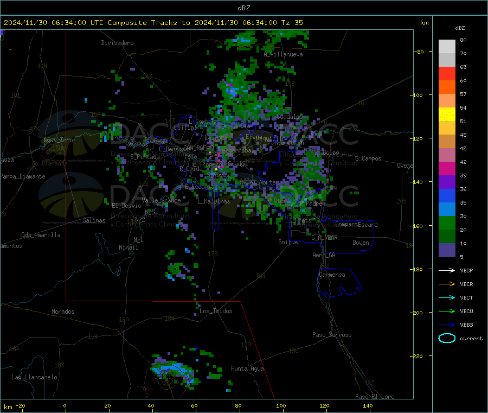The height and width of the screenshot is (413, 488).
Task: Click the 'G_Campos' map label
Action: pos(368,158)
